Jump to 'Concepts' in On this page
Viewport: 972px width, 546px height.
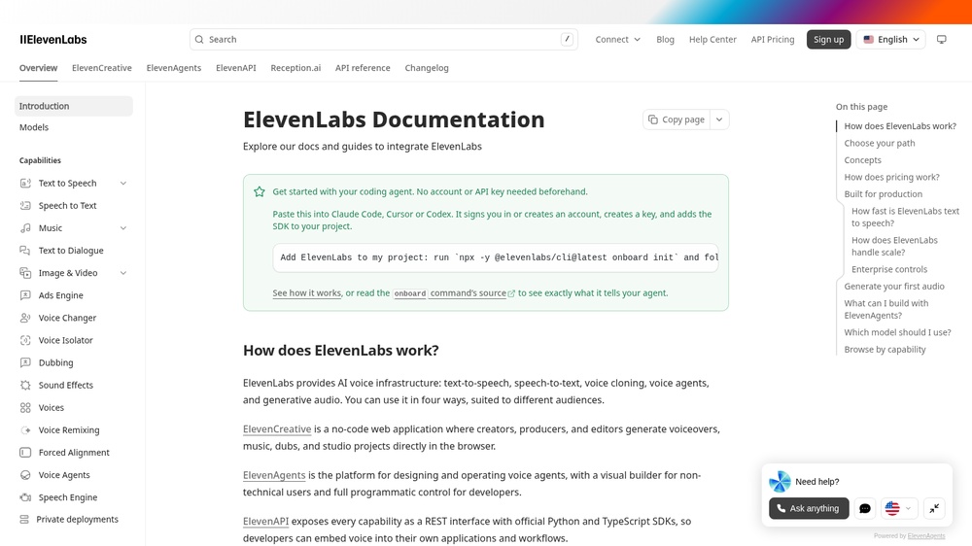coord(862,160)
